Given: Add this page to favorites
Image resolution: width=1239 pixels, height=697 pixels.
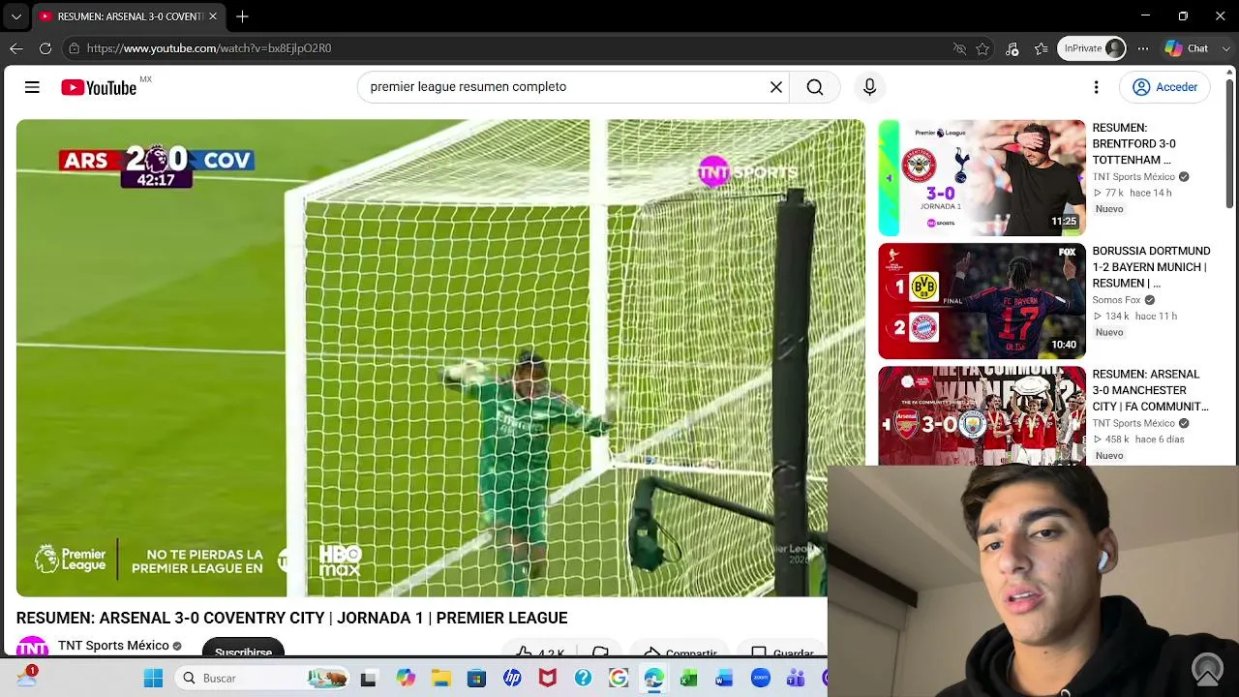Looking at the screenshot, I should pos(983,48).
